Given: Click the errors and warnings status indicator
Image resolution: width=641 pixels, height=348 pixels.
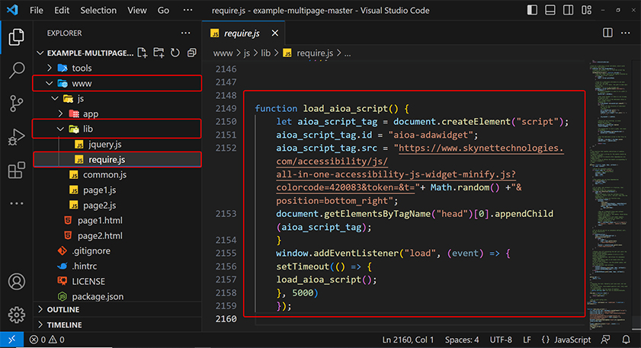Looking at the screenshot, I should (x=47, y=340).
